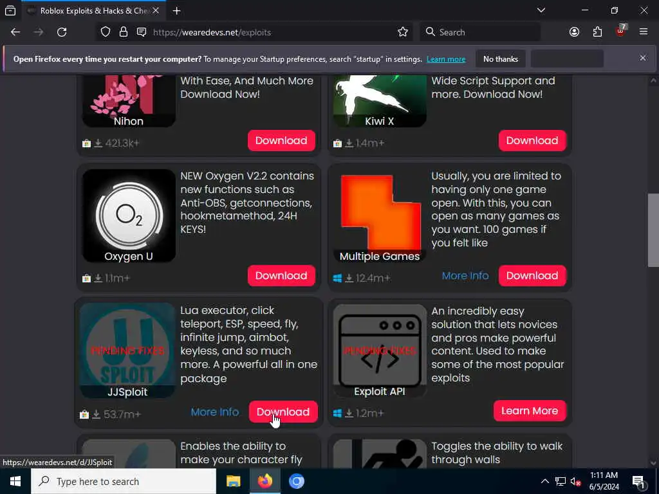Bookmark this page with the star
Viewport: 659px width, 494px height.
coord(403,32)
